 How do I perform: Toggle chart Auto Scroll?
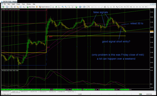pyautogui.click(x=70, y=7)
